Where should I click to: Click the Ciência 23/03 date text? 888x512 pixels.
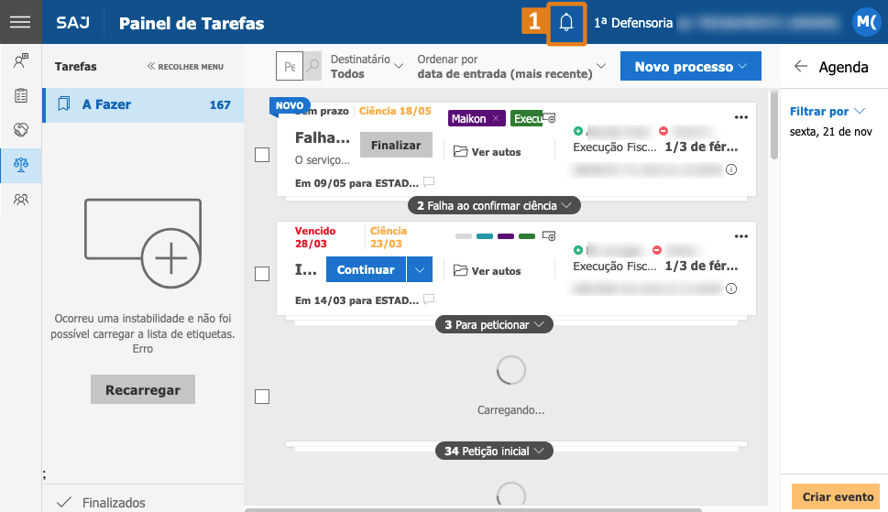[x=389, y=237]
